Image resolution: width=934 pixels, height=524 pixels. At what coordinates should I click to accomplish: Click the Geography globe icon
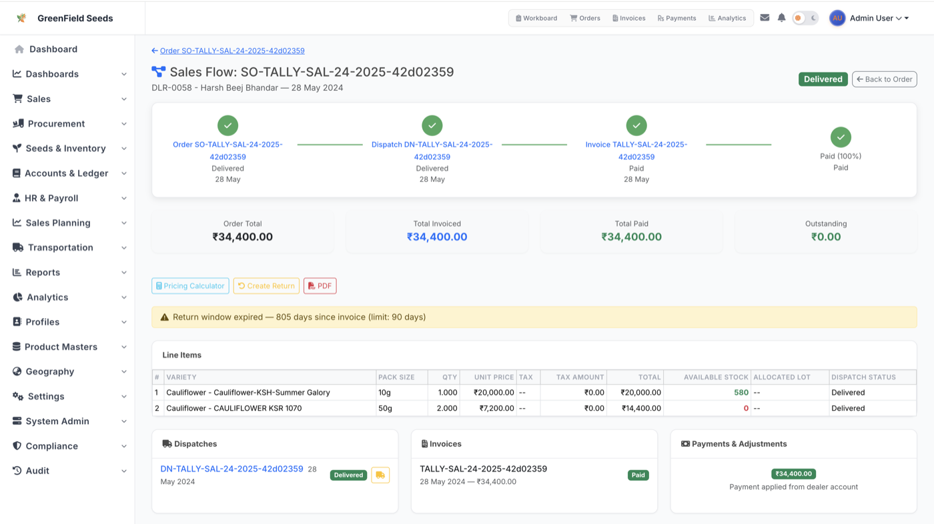tap(17, 371)
